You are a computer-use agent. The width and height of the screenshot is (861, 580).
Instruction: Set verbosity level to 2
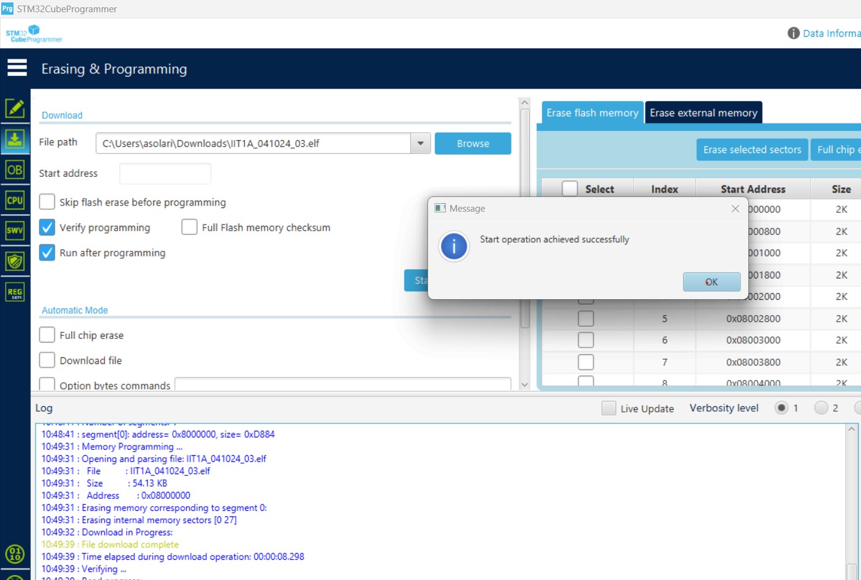tap(821, 407)
